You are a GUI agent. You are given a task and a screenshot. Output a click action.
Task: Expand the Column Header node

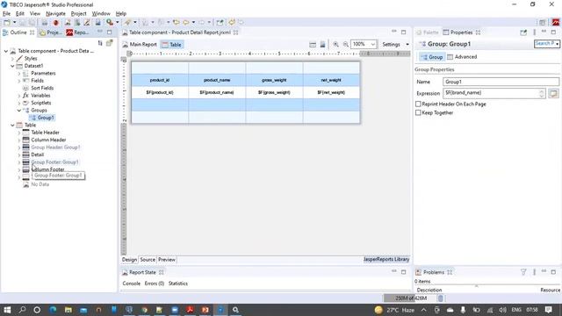tap(19, 140)
